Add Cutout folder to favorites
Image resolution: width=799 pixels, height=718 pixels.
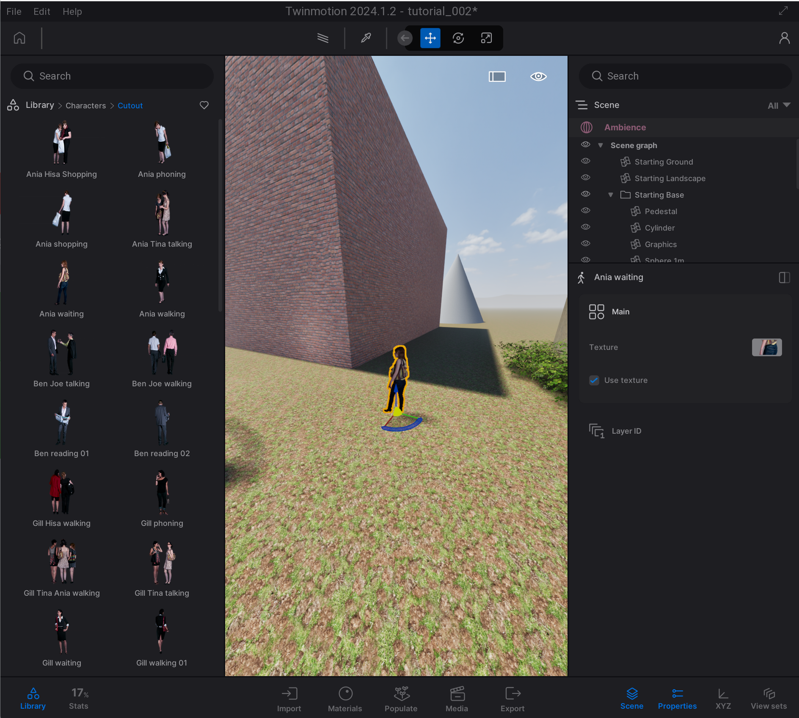point(204,105)
